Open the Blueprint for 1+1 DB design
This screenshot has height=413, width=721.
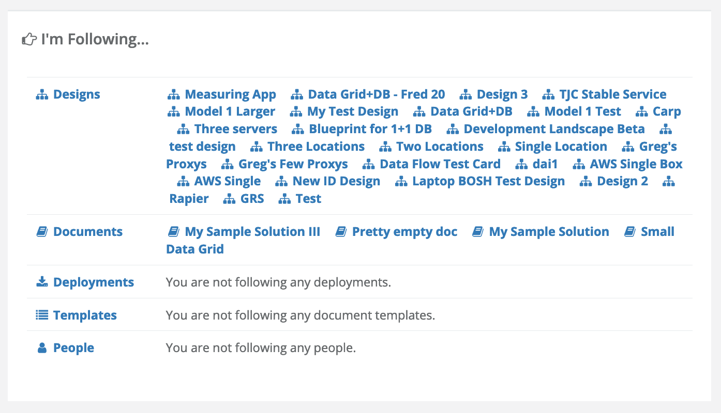click(370, 129)
